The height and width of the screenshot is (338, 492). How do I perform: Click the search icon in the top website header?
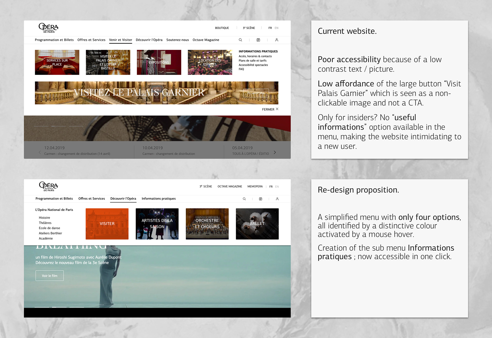coord(240,40)
